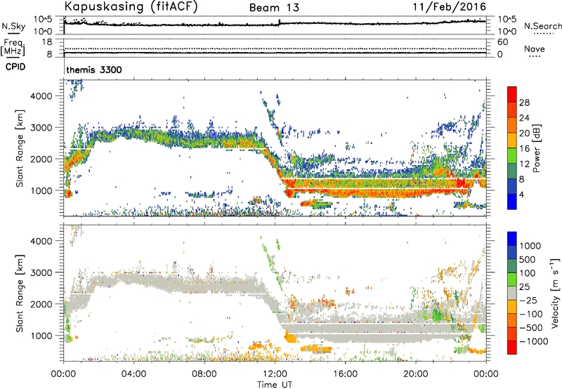Click the yellow segment of the power colorbar
This screenshot has width=562, height=389.
click(x=512, y=140)
